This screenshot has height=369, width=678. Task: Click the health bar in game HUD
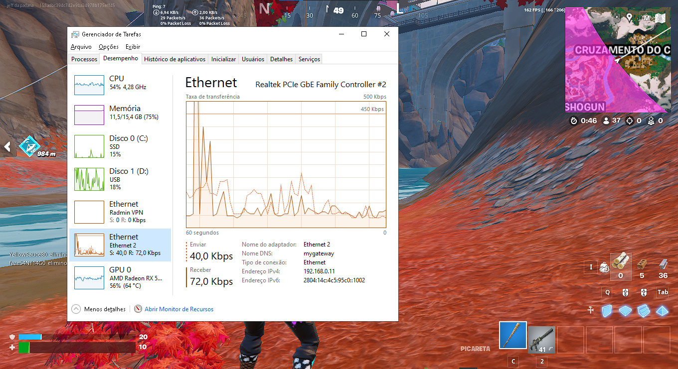coord(77,347)
